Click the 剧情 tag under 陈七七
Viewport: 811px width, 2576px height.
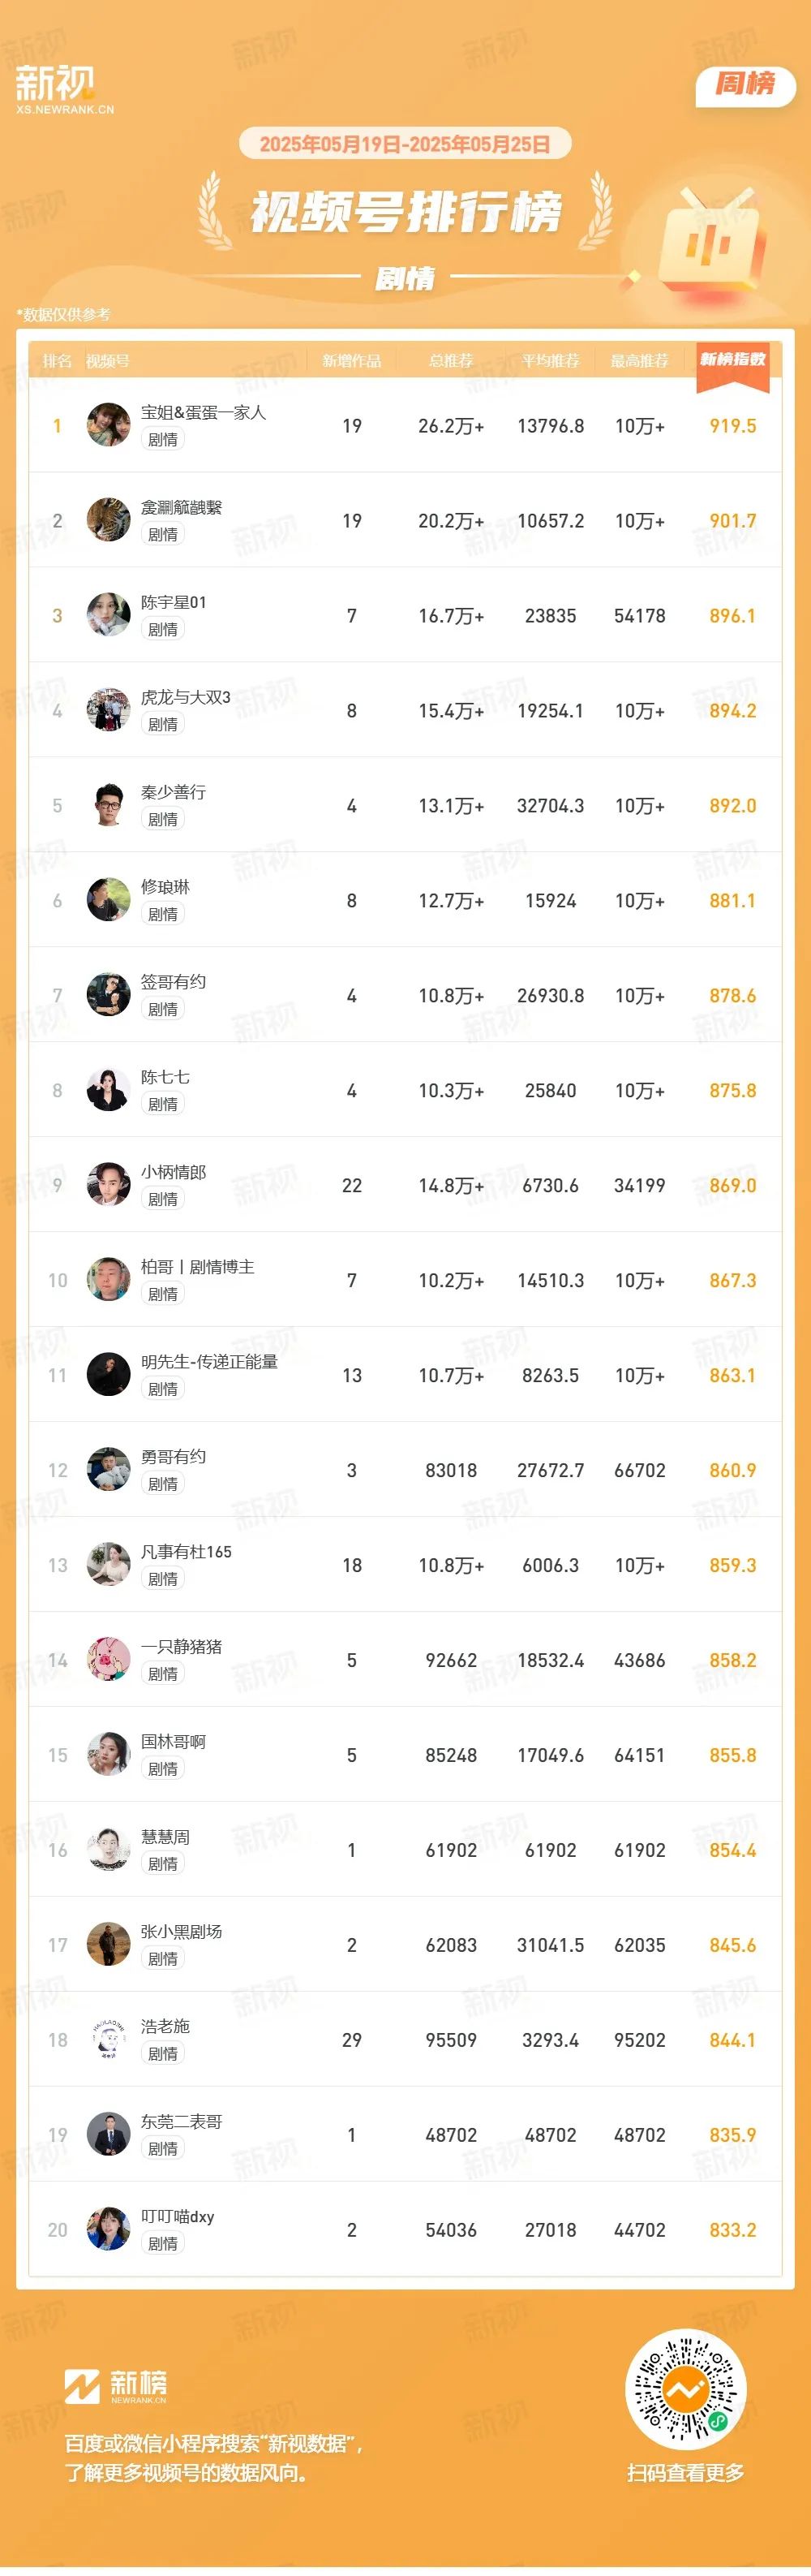pyautogui.click(x=163, y=1104)
